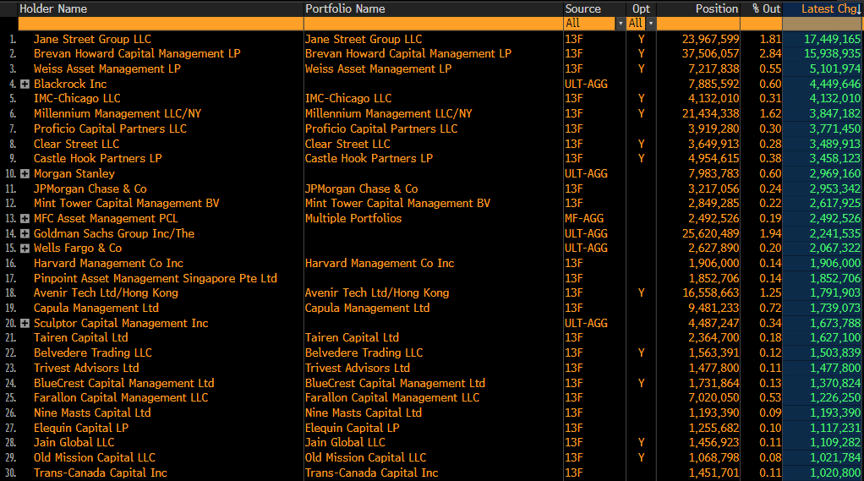The width and height of the screenshot is (864, 481).
Task: Open the Source filter dropdown
Action: click(x=621, y=24)
